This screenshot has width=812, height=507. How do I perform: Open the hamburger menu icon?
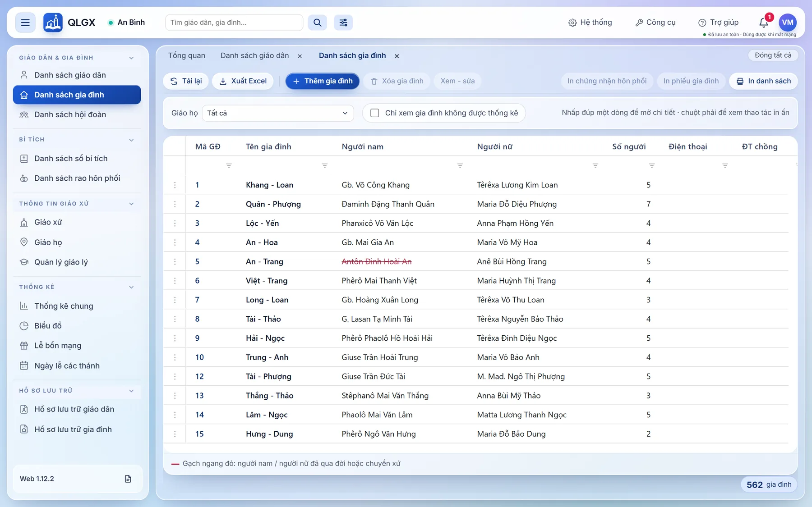25,23
